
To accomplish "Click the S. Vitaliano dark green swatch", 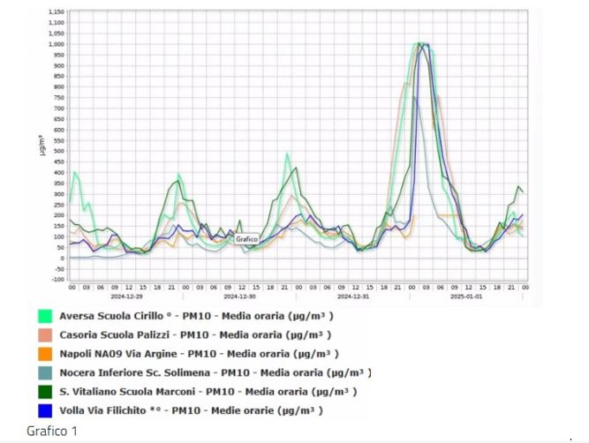I will 45,392.
